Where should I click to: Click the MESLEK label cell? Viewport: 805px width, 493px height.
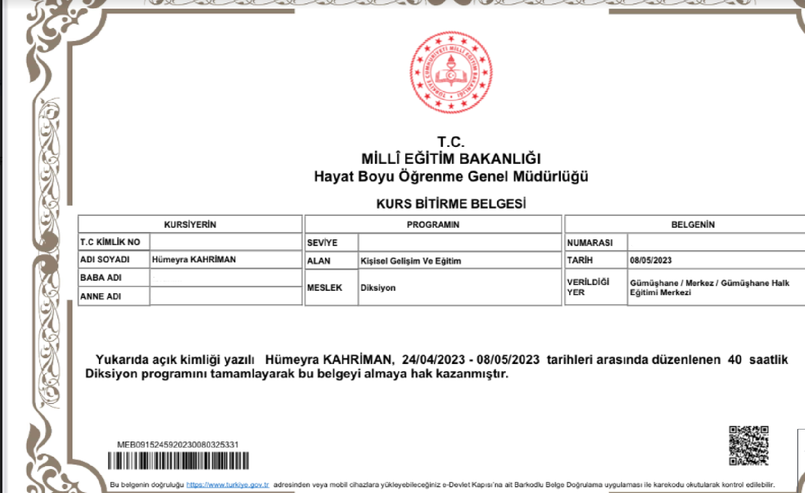point(331,287)
